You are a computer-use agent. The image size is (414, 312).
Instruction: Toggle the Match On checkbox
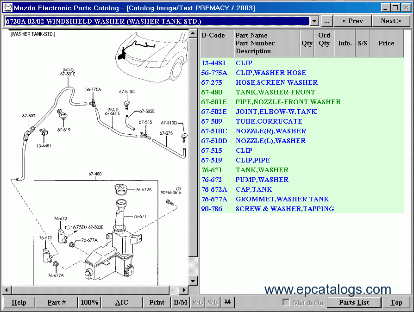pyautogui.click(x=286, y=302)
